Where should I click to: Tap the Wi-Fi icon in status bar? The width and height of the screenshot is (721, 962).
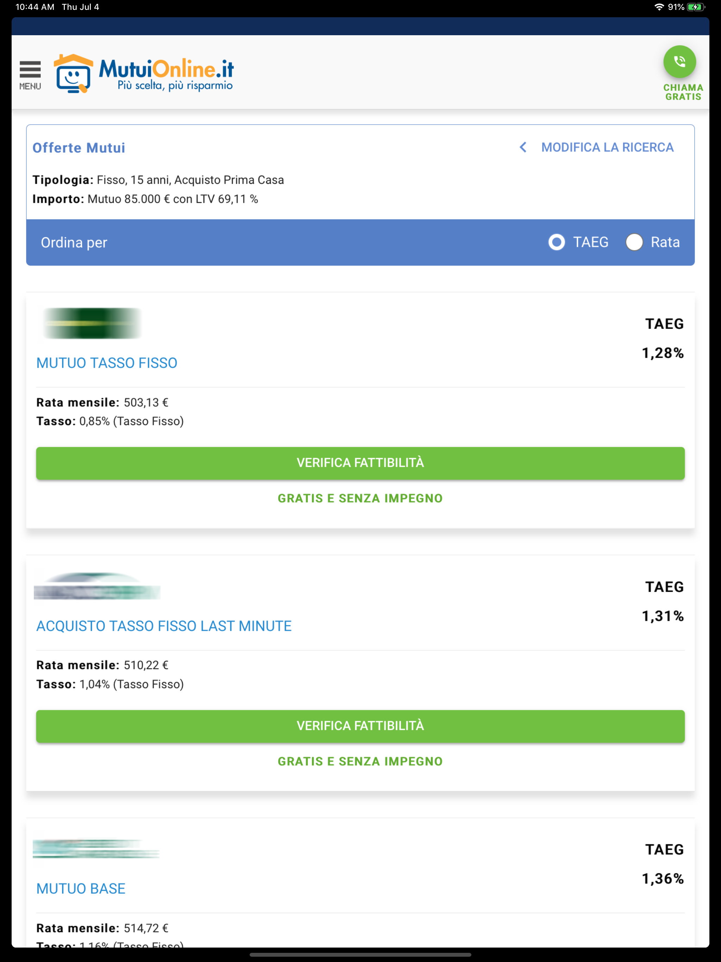[659, 7]
